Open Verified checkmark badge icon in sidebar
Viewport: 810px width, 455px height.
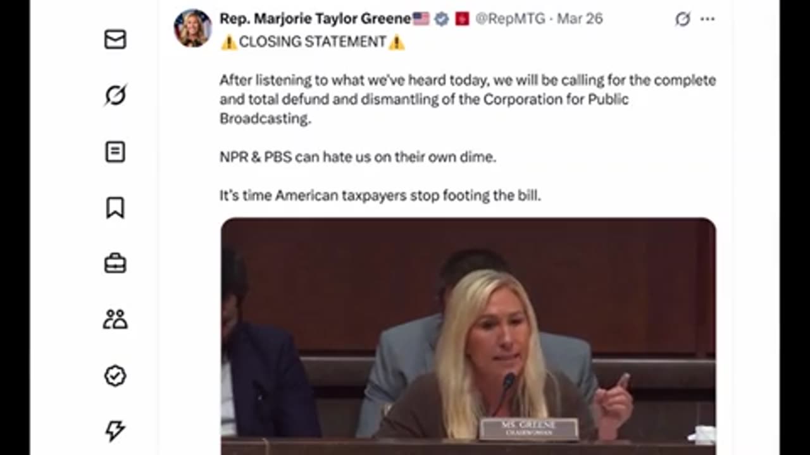[x=115, y=376]
